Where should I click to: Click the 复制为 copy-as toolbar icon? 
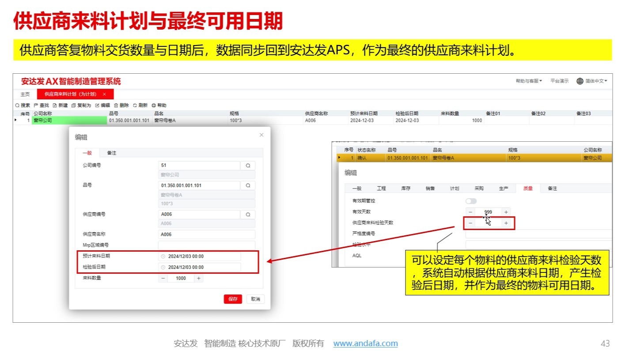74,106
